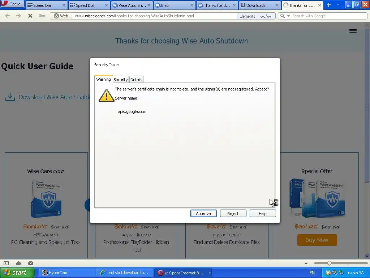Click the Opera Turbo speedometer icon
Screen dimensions: 370x278
point(31,263)
